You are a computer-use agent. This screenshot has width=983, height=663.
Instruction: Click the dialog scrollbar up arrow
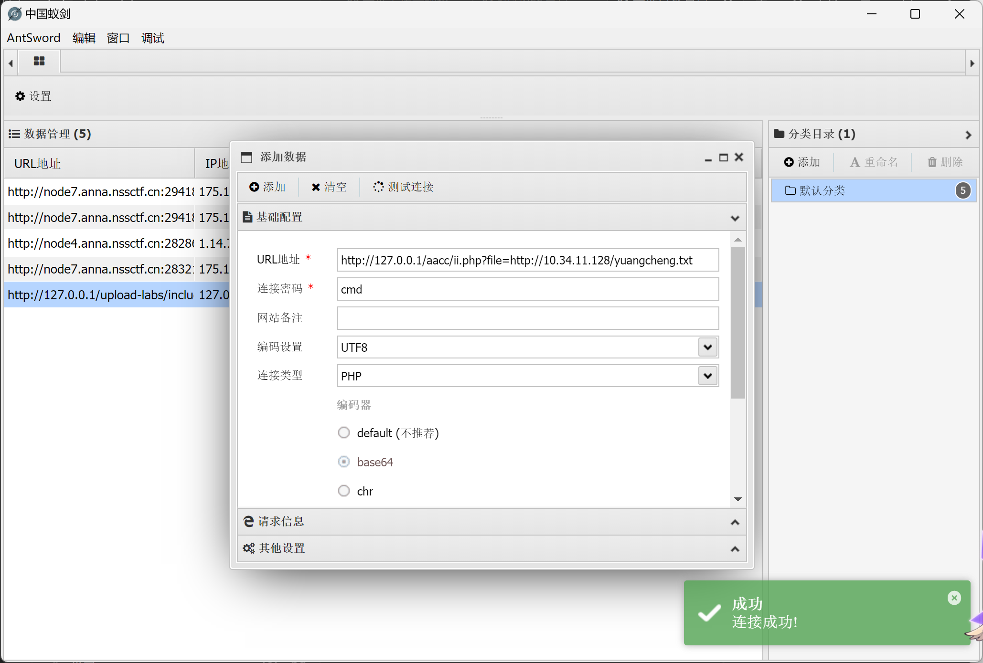[738, 240]
